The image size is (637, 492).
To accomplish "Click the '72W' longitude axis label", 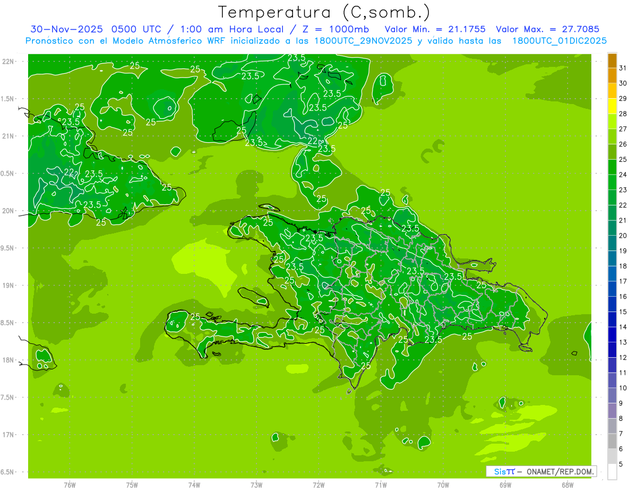I will point(318,485).
